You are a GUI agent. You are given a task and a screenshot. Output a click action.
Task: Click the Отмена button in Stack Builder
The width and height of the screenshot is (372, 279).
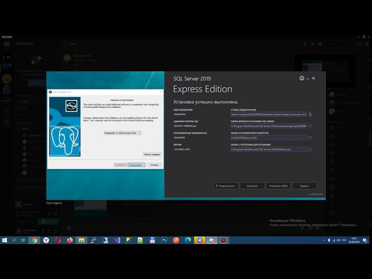[x=154, y=165]
